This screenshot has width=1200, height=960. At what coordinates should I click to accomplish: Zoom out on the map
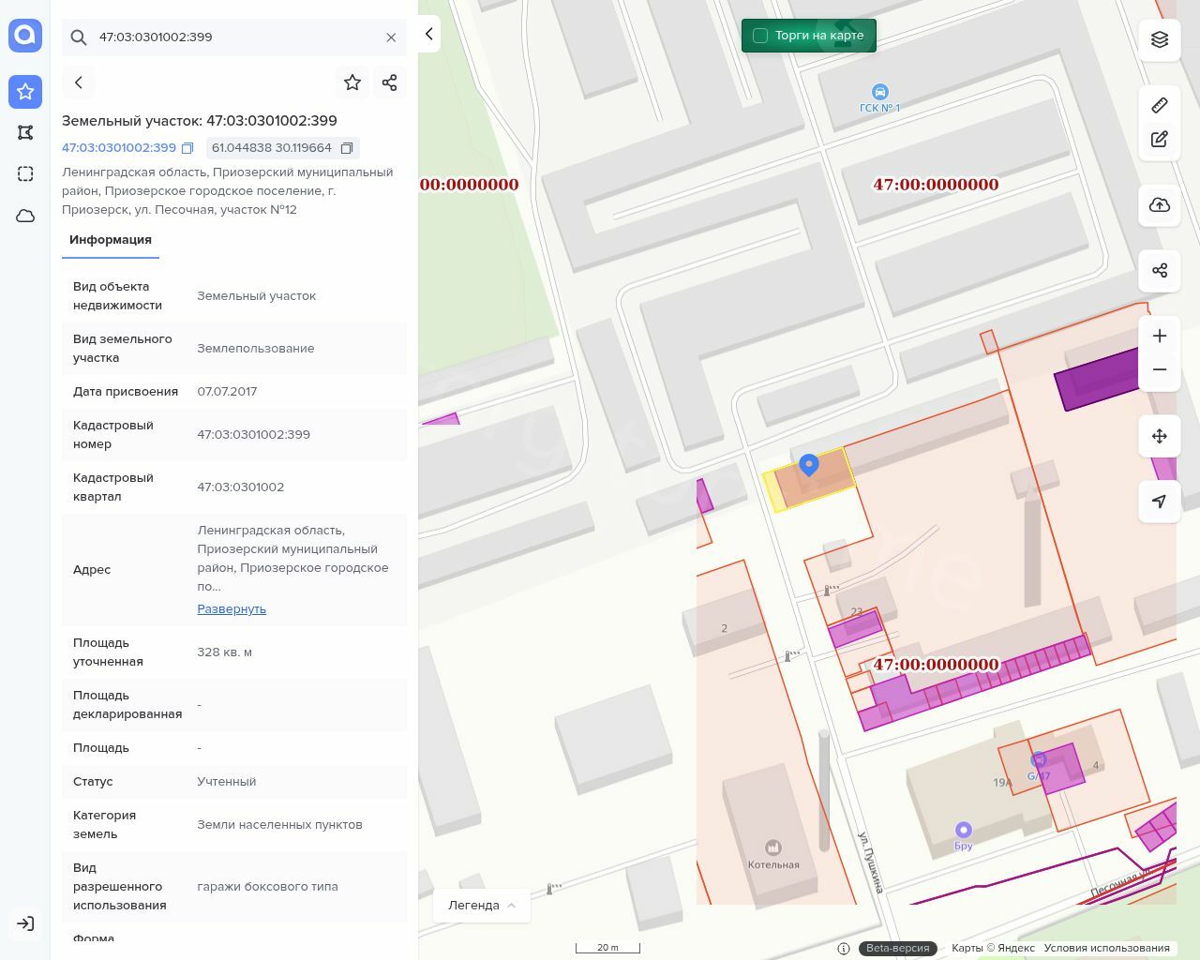1160,369
